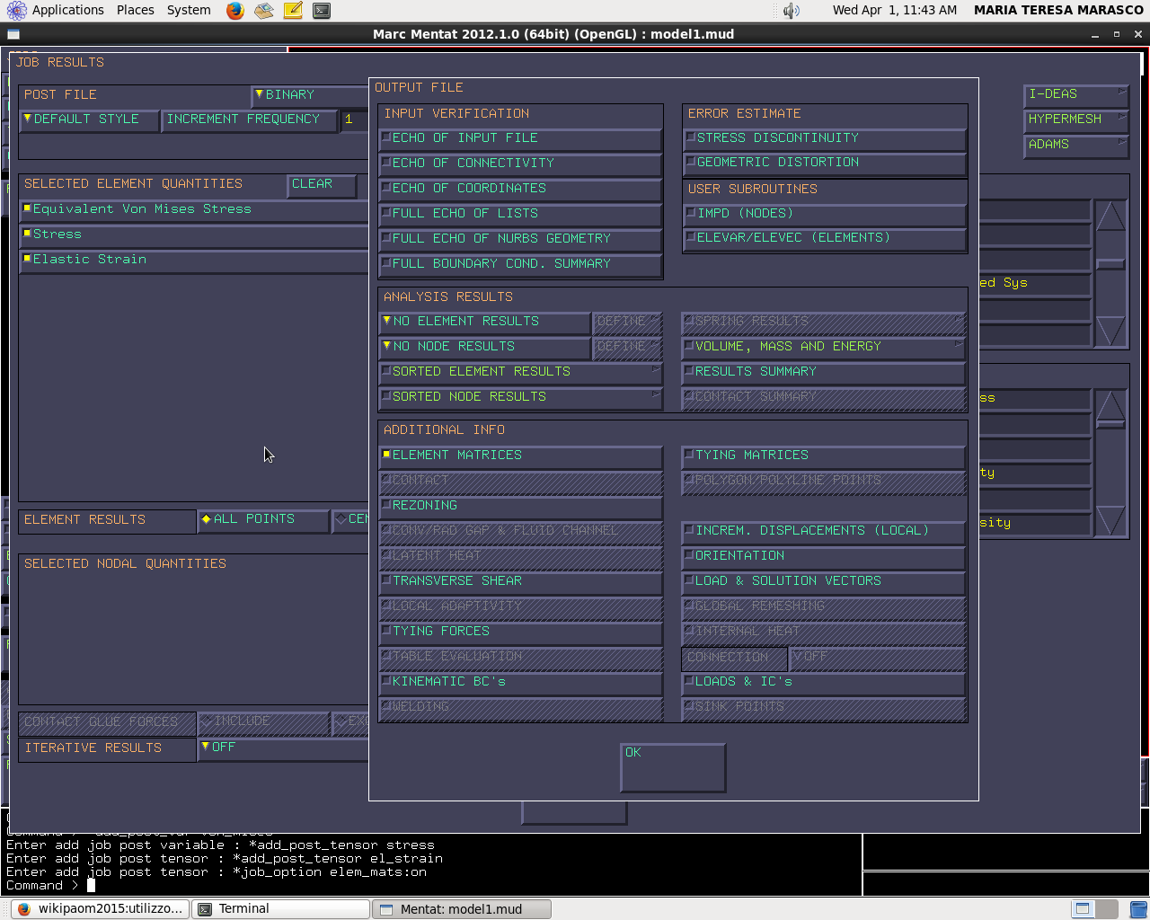Click the increment frequency value field

coord(354,120)
